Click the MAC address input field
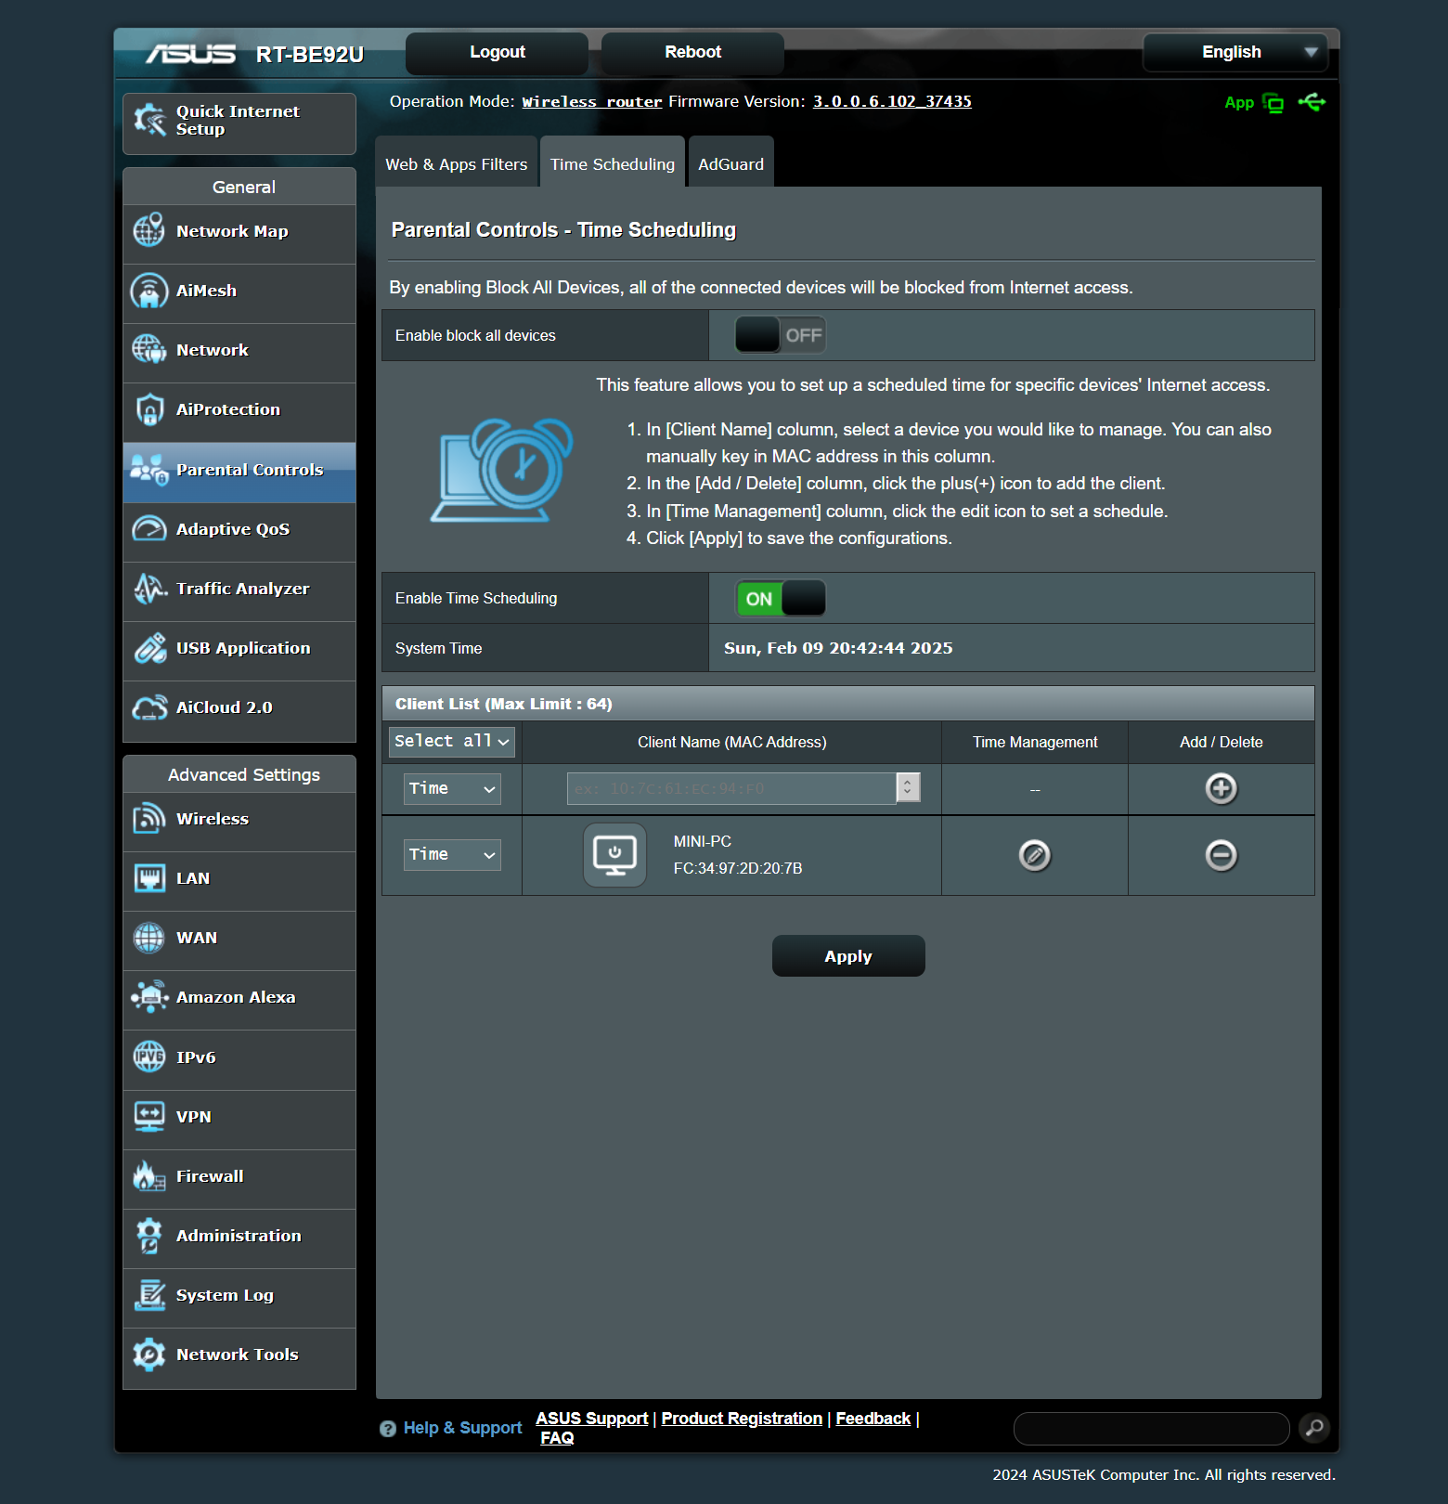The image size is (1448, 1504). (732, 789)
